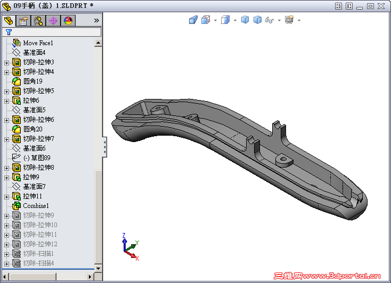Open the Display Style dropdown arrow

pyautogui.click(x=235, y=20)
